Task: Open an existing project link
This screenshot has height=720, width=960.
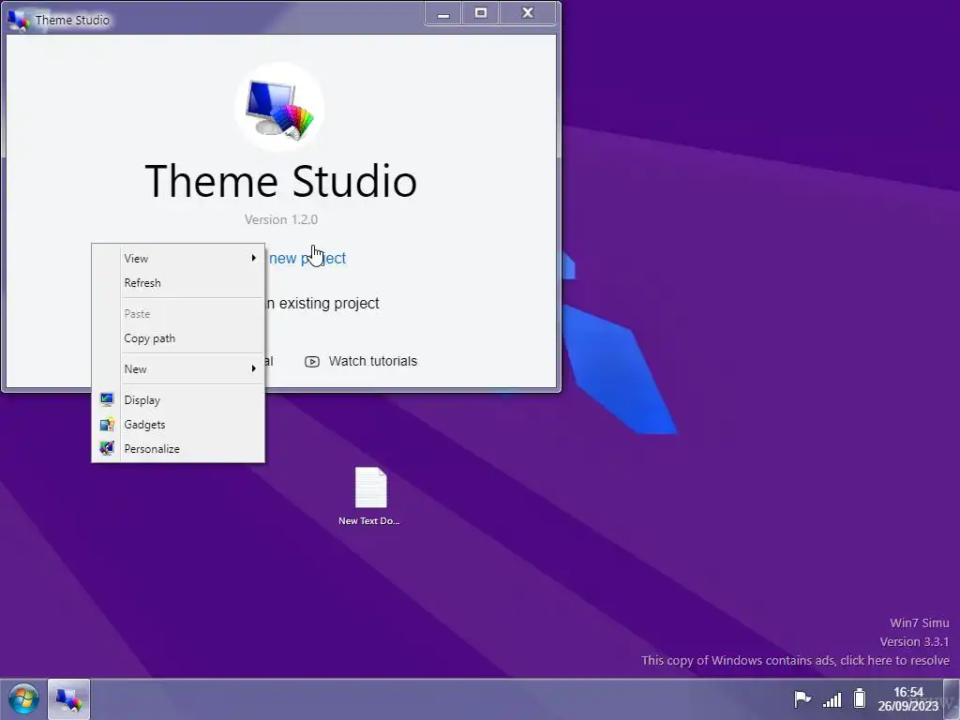Action: click(x=322, y=304)
